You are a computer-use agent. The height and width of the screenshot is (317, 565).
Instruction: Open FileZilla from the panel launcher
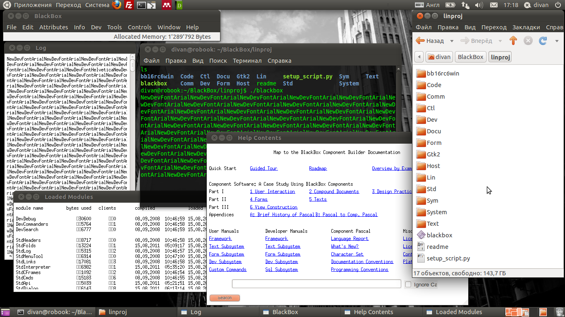click(129, 5)
